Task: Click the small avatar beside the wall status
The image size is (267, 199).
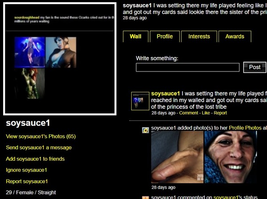Action: (140, 101)
